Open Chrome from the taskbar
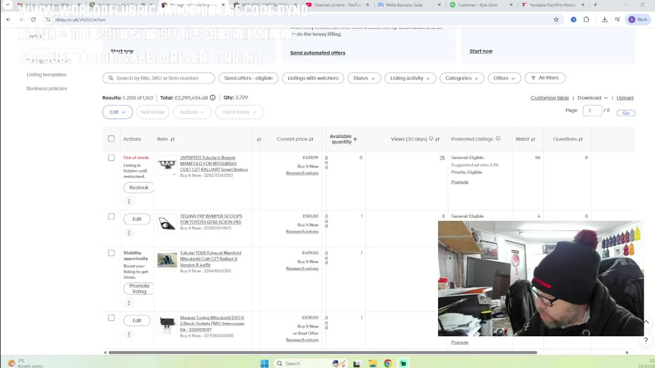This screenshot has height=368, width=655. pos(388,363)
